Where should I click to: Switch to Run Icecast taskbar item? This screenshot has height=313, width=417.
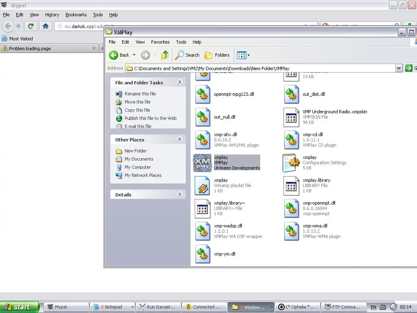[158, 307]
